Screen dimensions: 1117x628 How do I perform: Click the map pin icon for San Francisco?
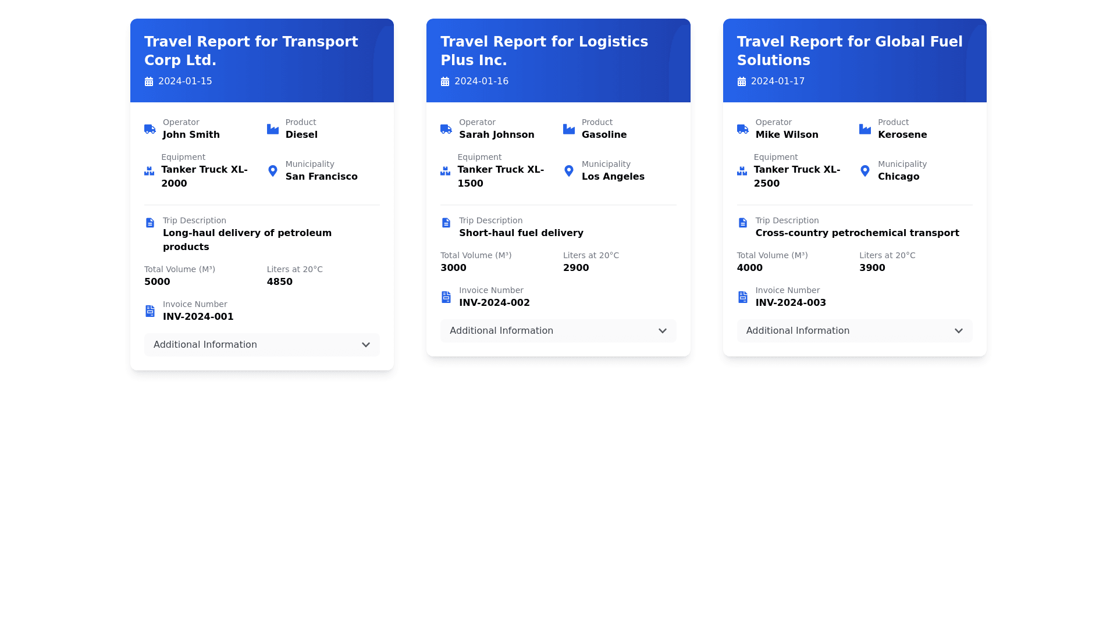coord(272,171)
